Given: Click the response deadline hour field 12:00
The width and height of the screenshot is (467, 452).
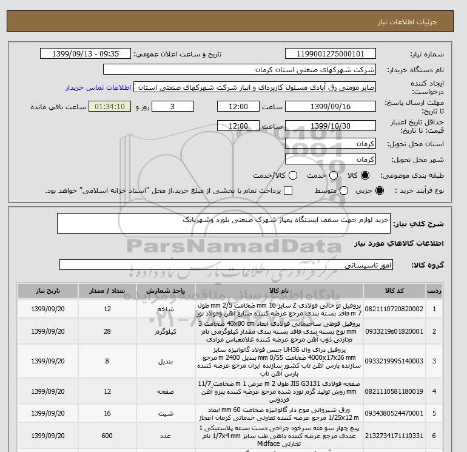Looking at the screenshot, I should pos(238,106).
